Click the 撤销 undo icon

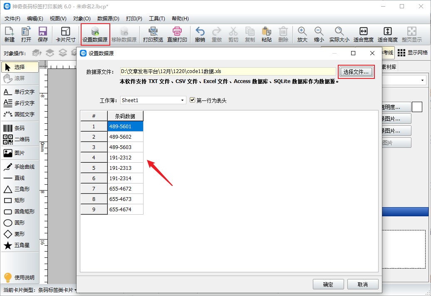pos(200,34)
